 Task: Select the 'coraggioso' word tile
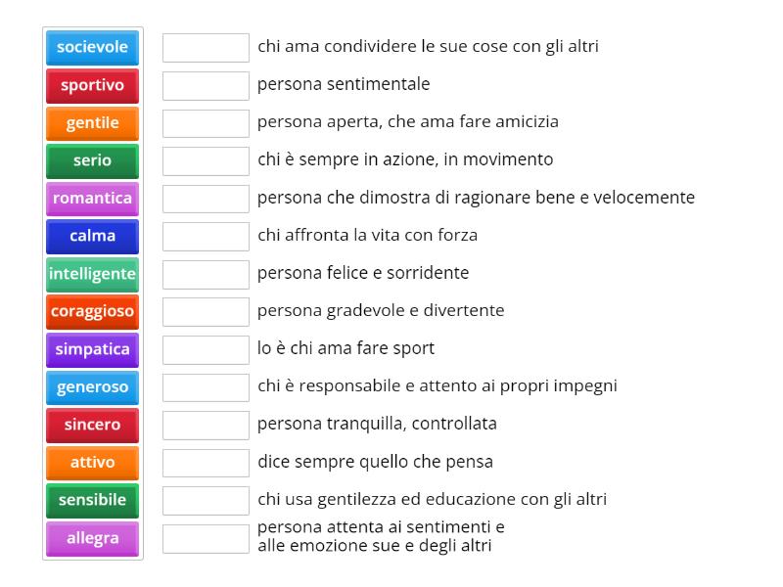[92, 312]
